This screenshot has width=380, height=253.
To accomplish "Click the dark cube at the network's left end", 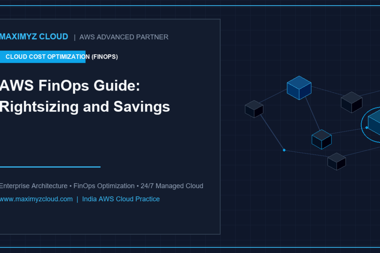I will pyautogui.click(x=254, y=109).
